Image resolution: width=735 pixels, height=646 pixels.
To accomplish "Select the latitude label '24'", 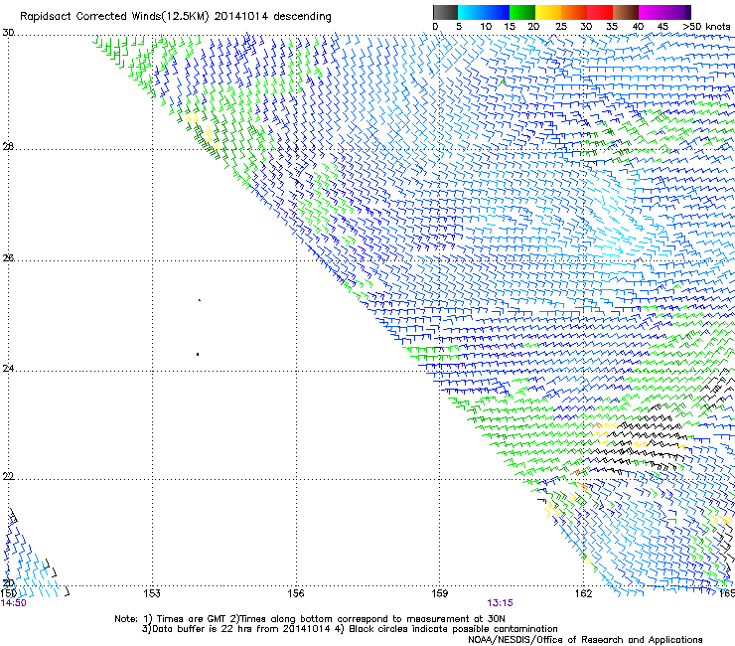I will (8, 369).
